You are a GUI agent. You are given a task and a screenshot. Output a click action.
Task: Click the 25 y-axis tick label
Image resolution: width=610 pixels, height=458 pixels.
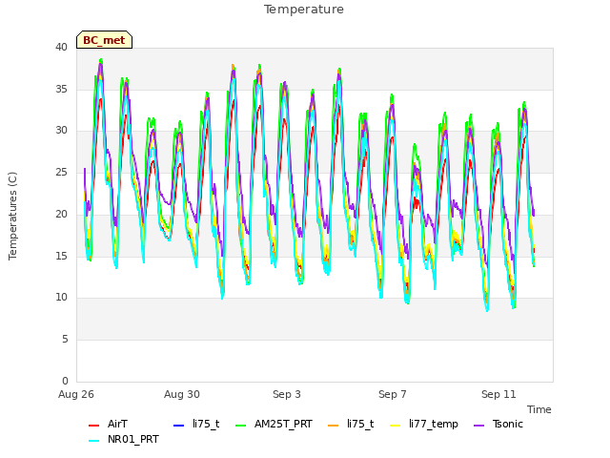pos(61,172)
